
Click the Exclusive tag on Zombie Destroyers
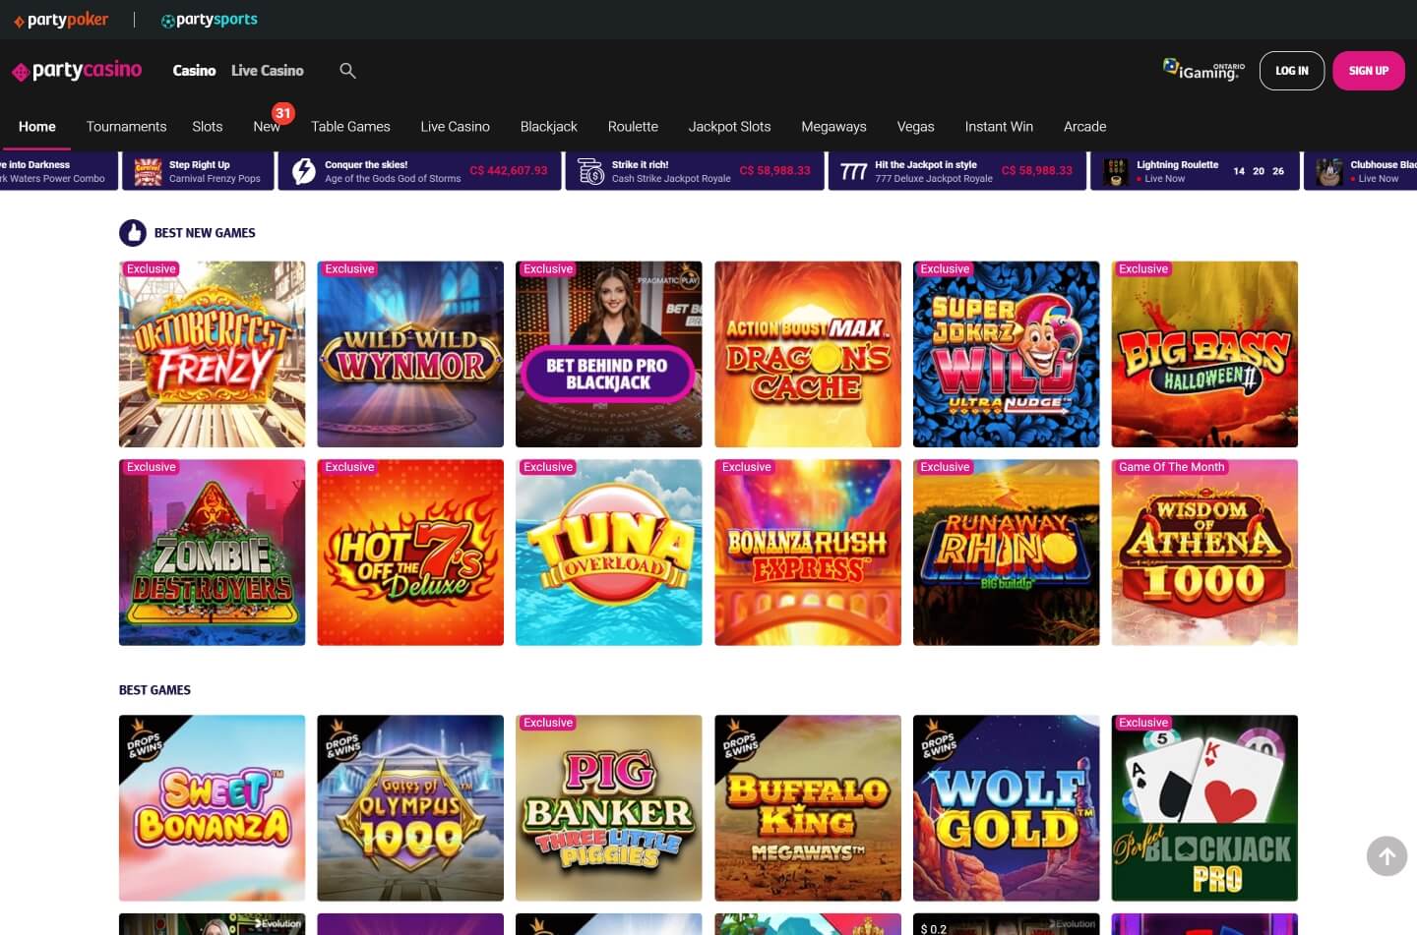point(151,467)
